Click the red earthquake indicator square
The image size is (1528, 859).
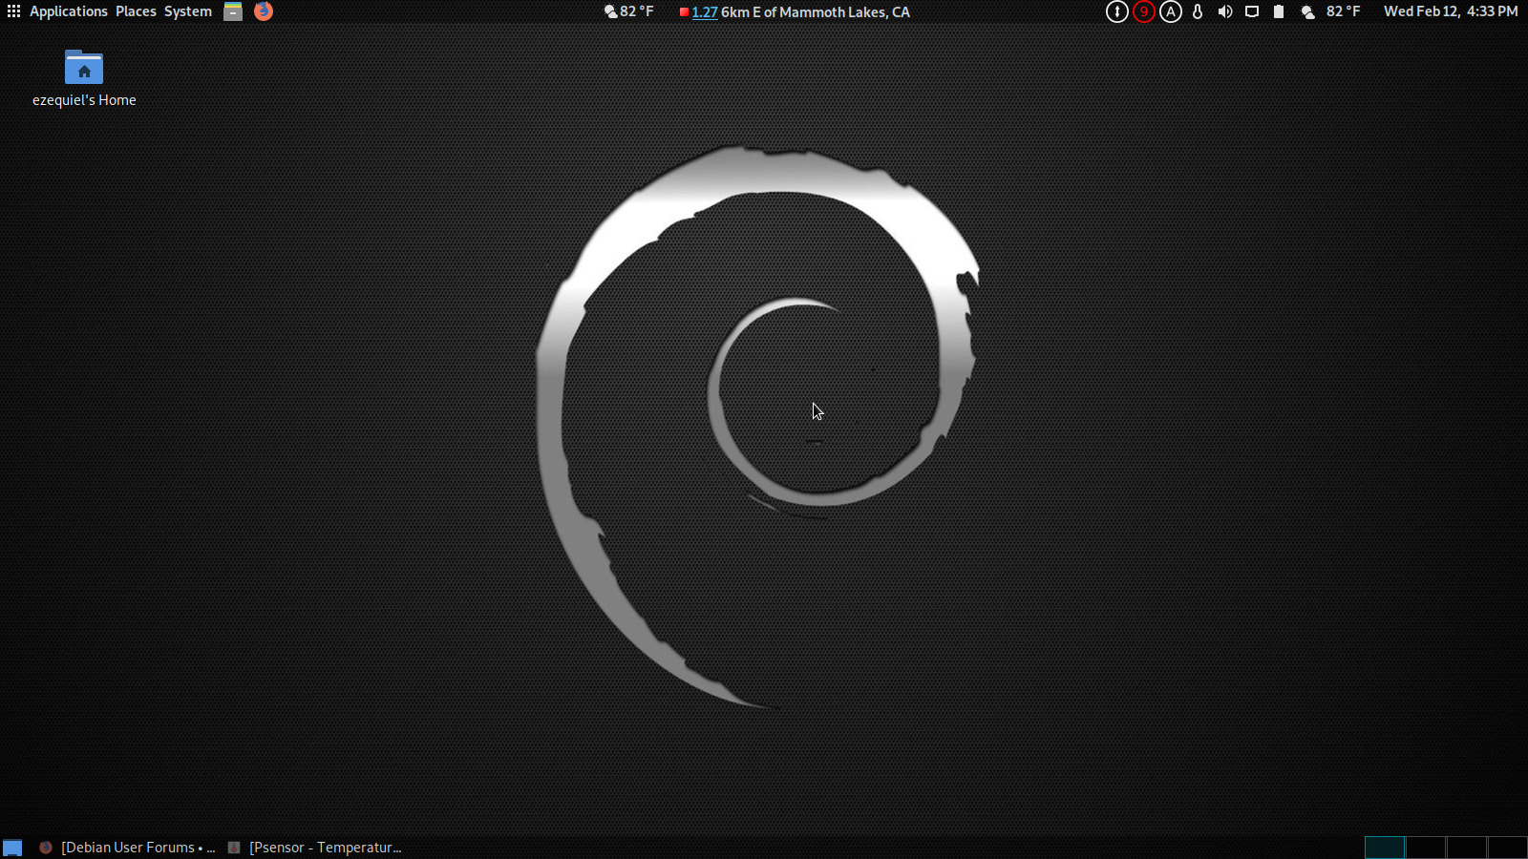coord(684,12)
